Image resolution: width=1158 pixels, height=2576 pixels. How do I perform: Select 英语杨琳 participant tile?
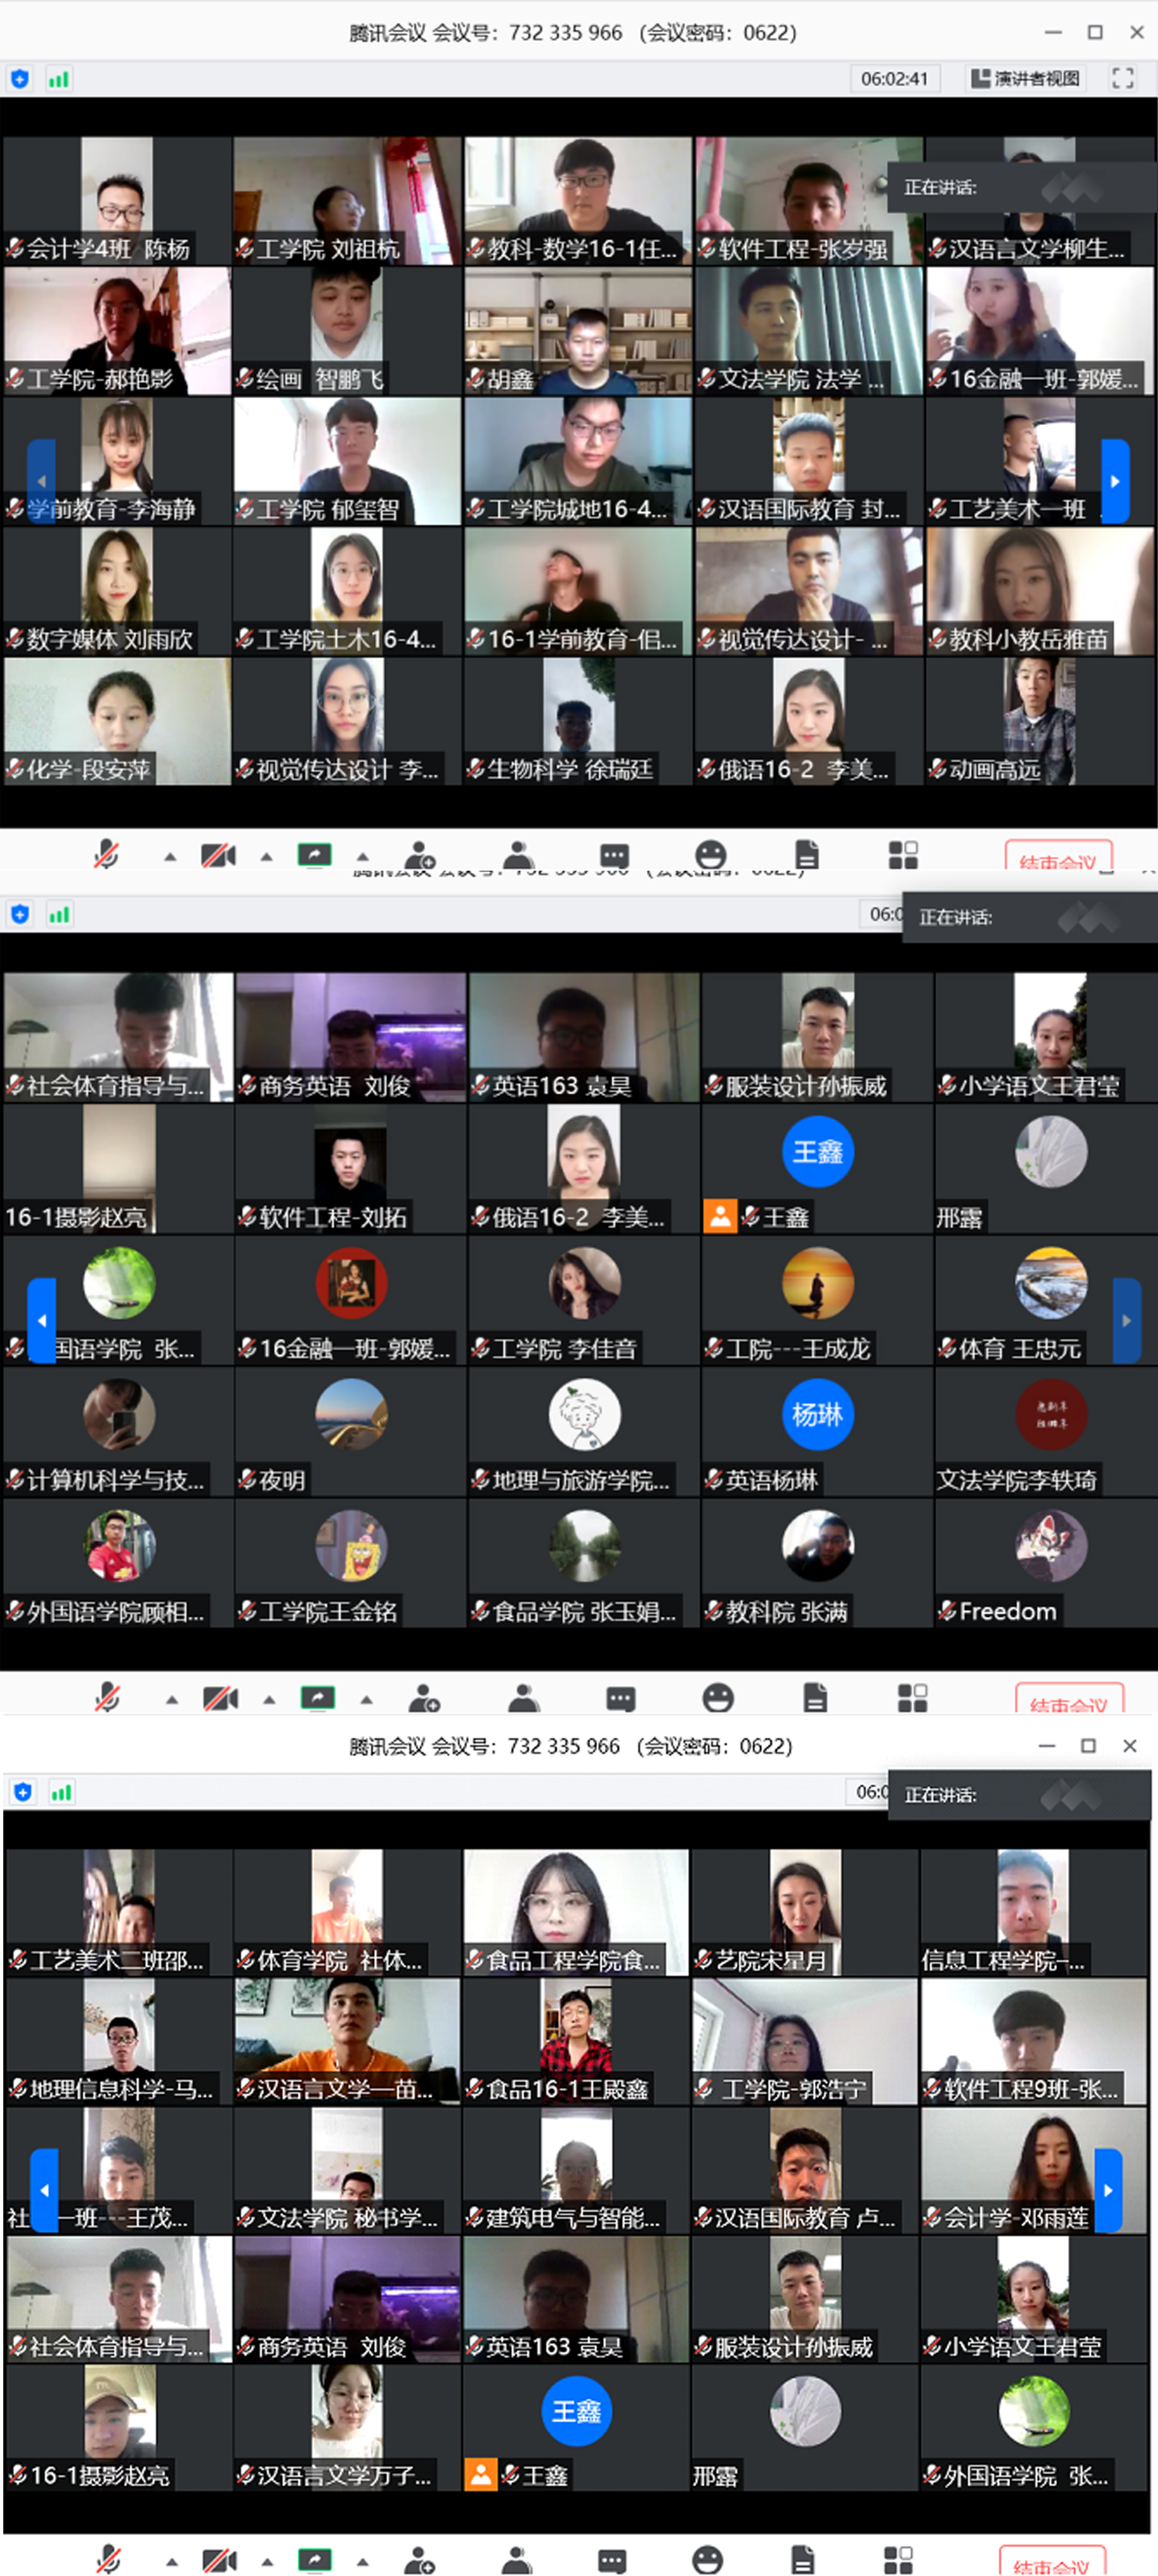817,1432
